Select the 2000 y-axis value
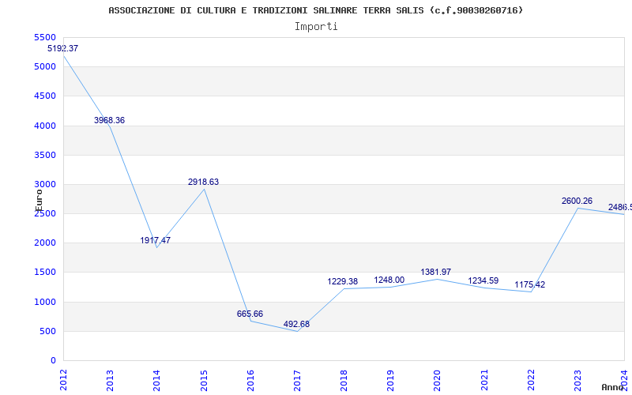The height and width of the screenshot is (395, 632). tap(45, 243)
